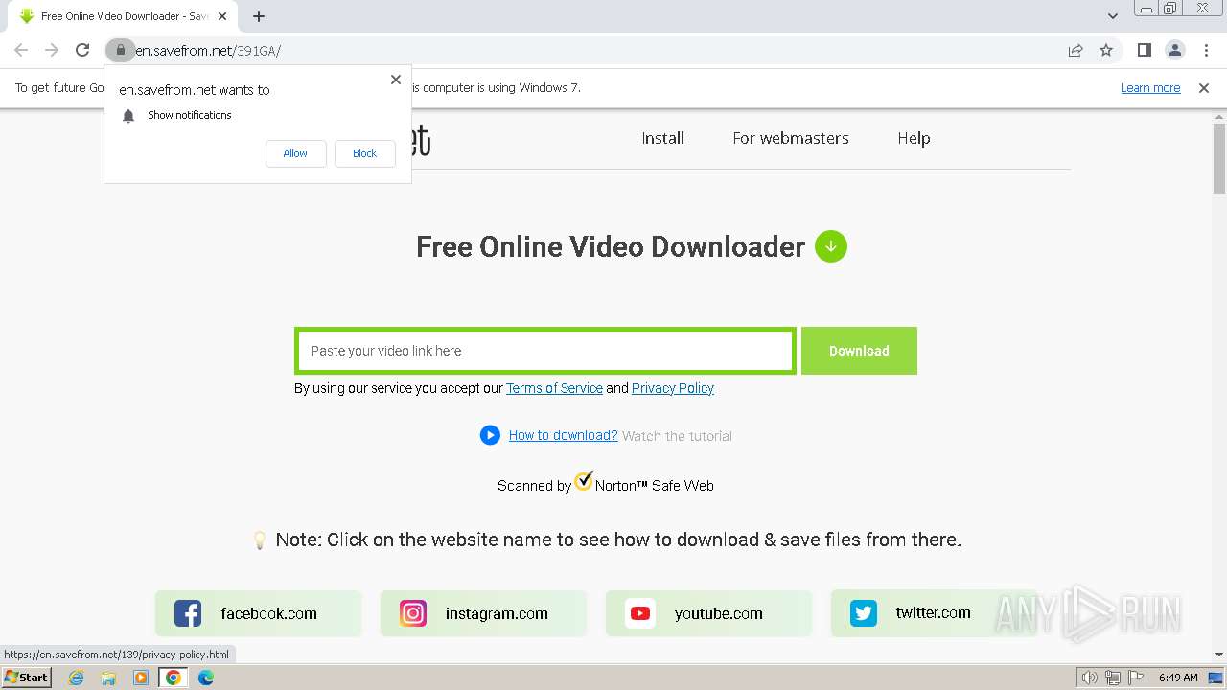Image resolution: width=1227 pixels, height=690 pixels.
Task: Click the scrollbar up arrow
Action: click(x=1219, y=116)
